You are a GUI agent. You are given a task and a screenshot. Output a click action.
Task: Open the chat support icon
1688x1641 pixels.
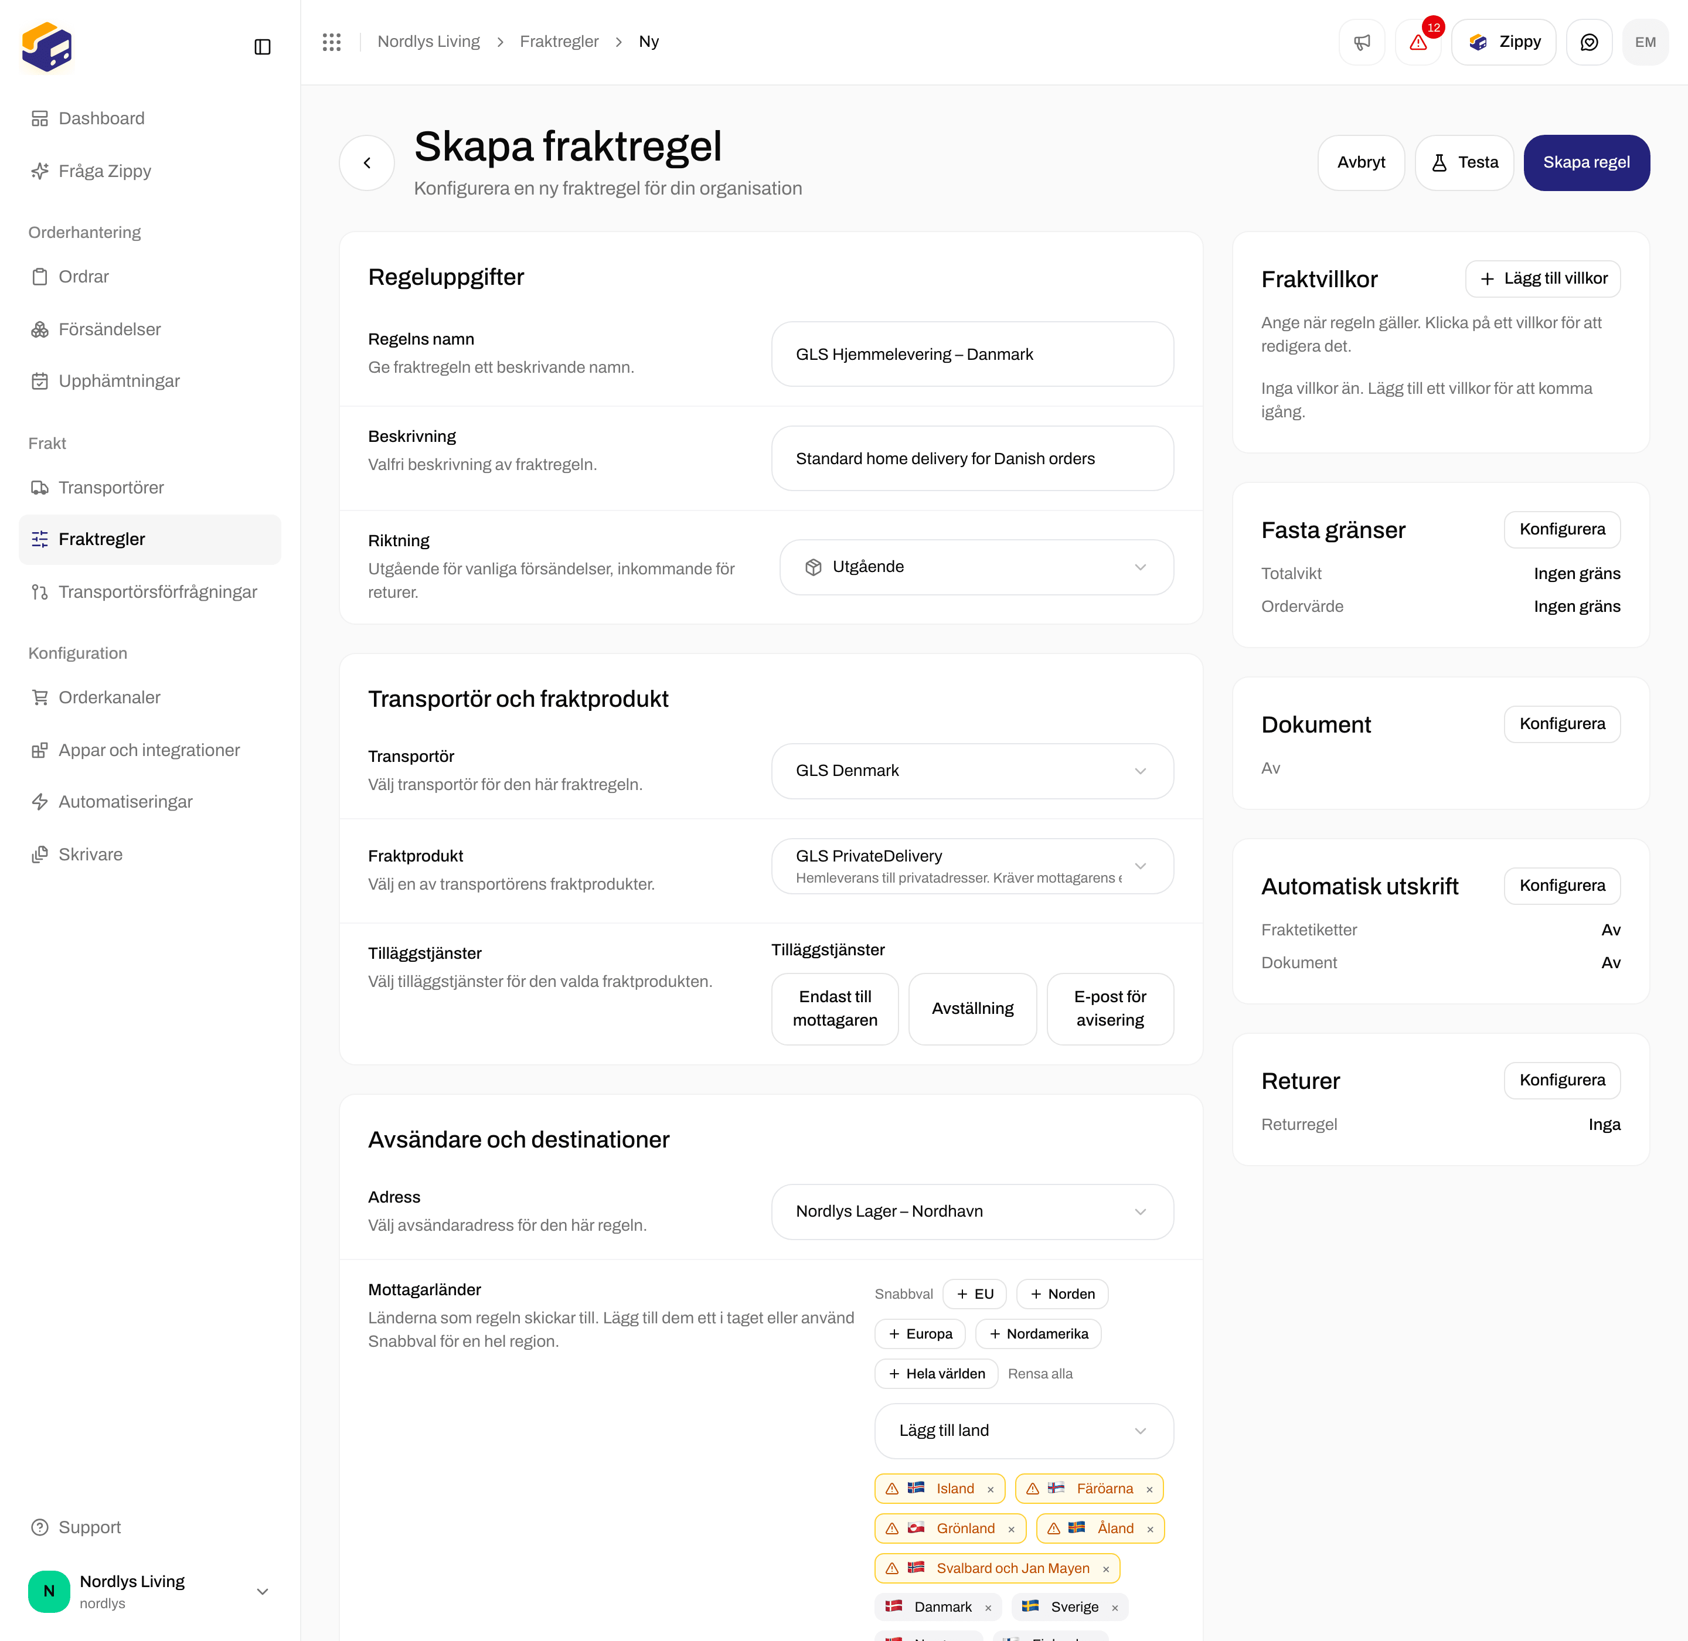tap(1589, 42)
